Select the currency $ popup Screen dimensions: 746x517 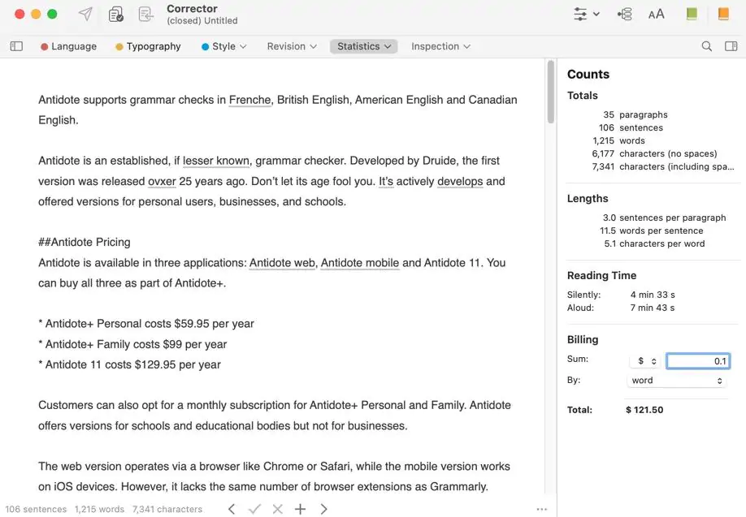646,361
